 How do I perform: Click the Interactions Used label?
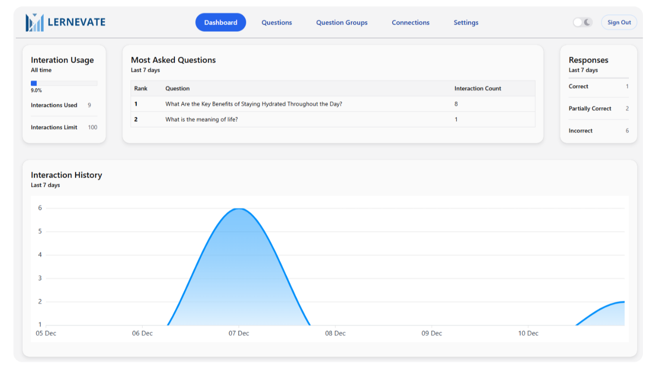click(x=54, y=105)
